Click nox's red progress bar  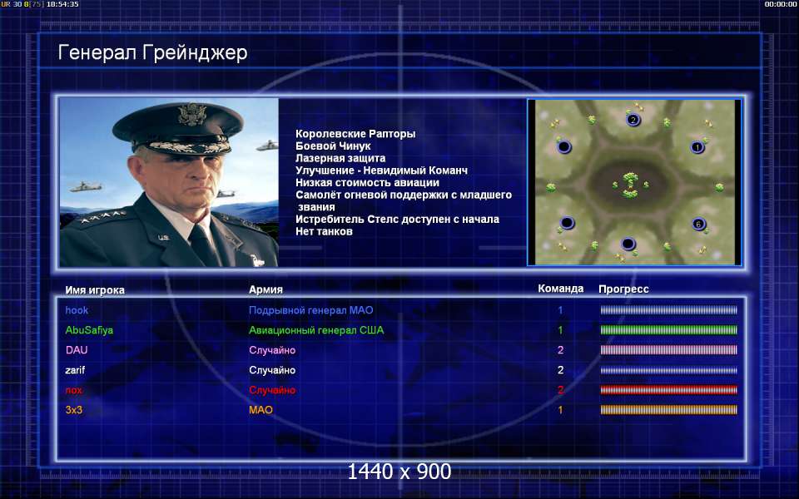668,390
